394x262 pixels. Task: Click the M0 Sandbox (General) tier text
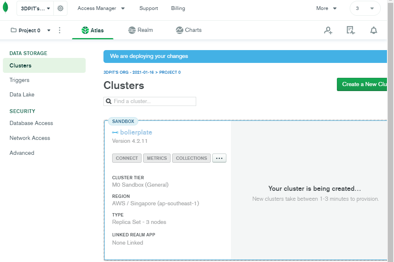(140, 185)
